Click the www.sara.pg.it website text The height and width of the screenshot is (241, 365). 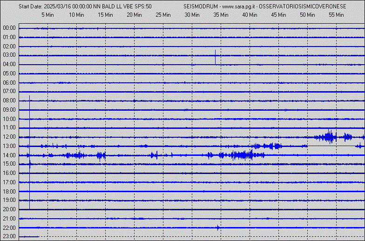(x=239, y=7)
